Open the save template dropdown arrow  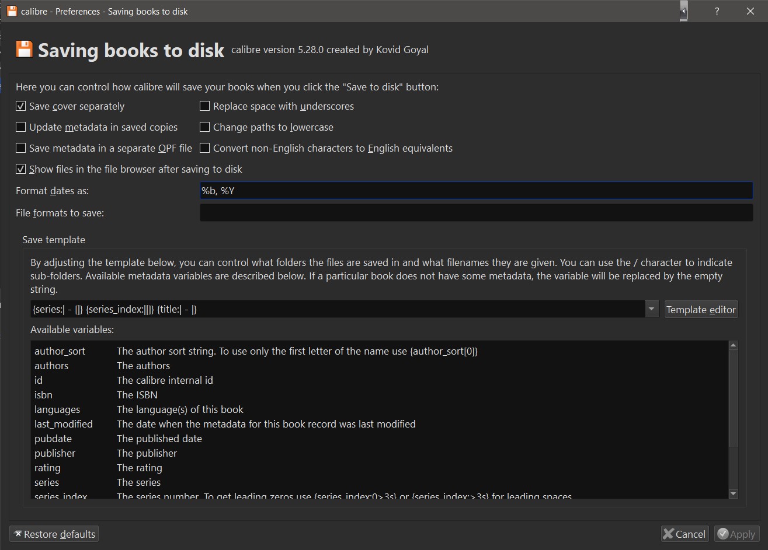(652, 309)
